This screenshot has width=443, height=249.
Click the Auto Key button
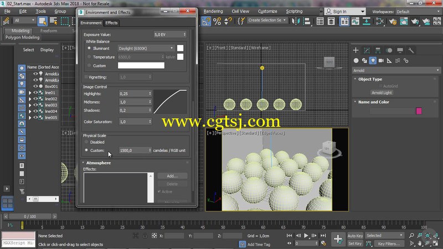355,236
